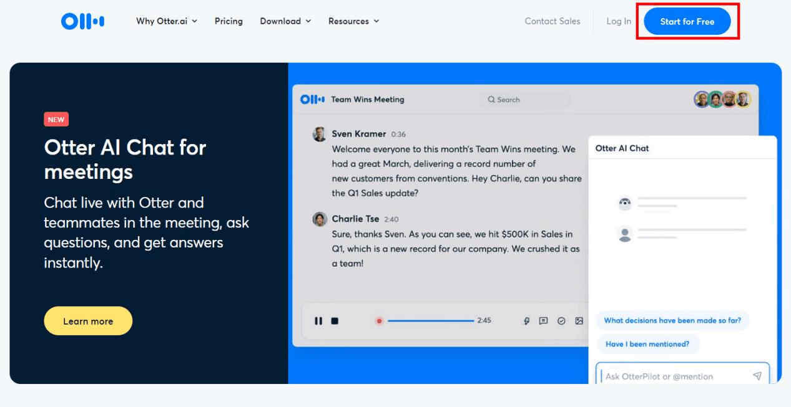Expand the Why Otter.ai menu

tap(167, 21)
